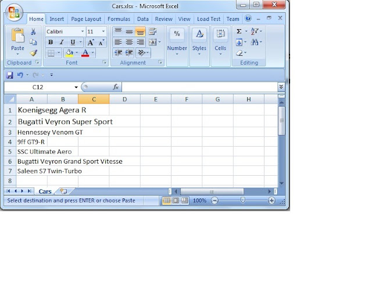Click the Clear eraser icon
This screenshot has width=372, height=298.
239,53
